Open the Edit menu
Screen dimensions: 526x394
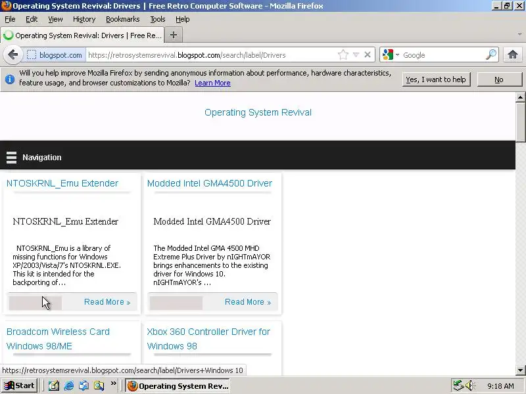32,19
